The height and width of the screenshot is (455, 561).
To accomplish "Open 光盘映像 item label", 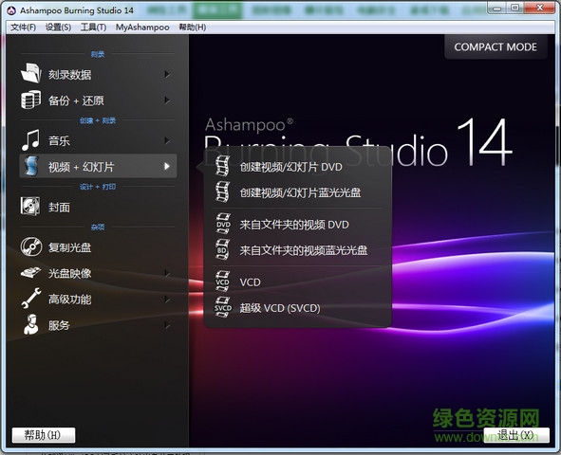I will point(69,273).
